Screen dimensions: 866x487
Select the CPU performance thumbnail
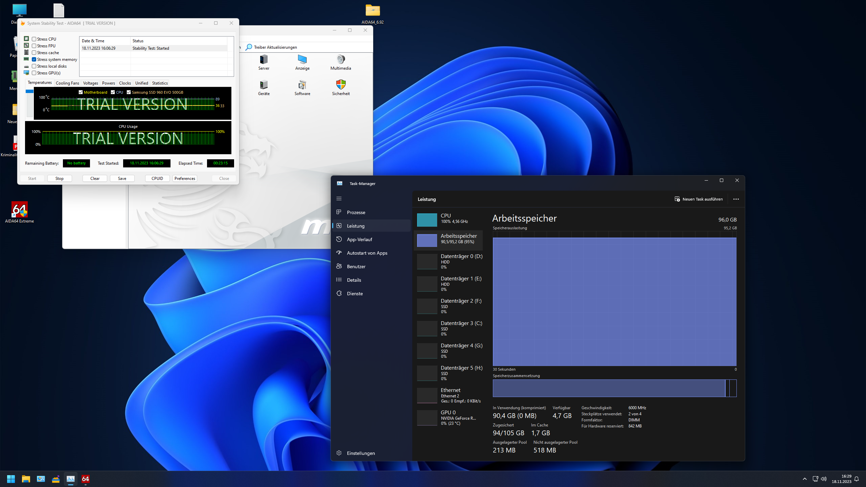427,220
